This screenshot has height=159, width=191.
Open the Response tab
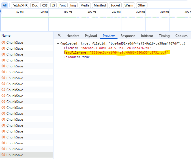click(x=128, y=36)
